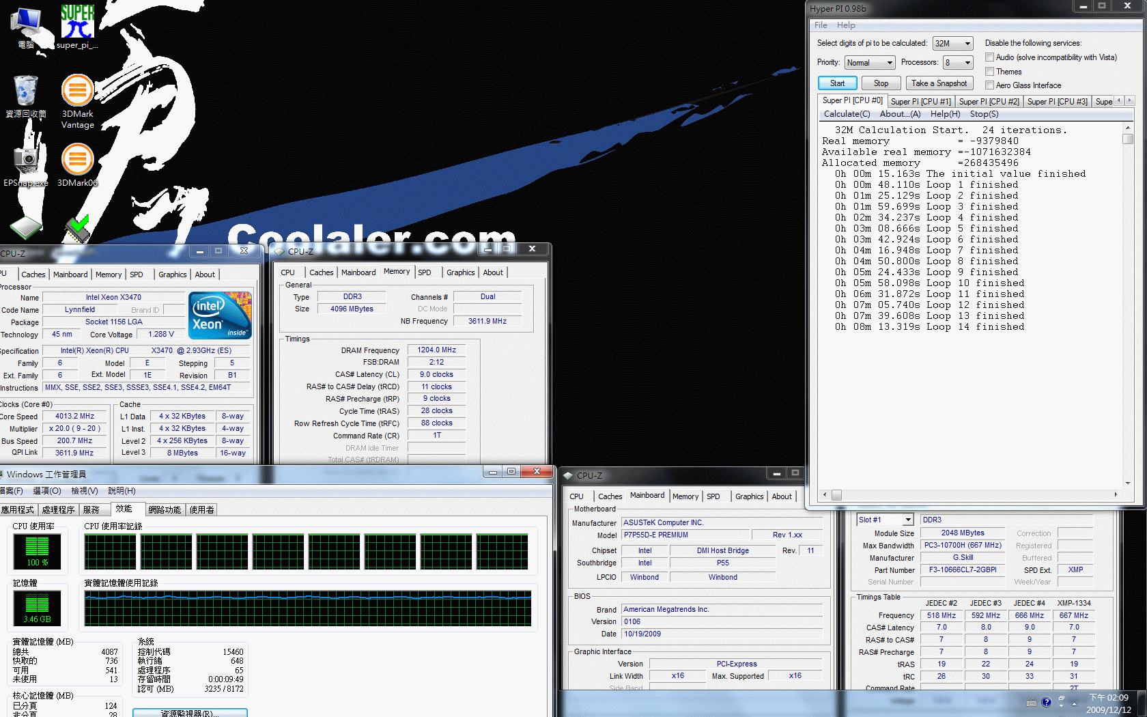
Task: Click the CPU-Z title icon of Memory window
Action: (279, 251)
